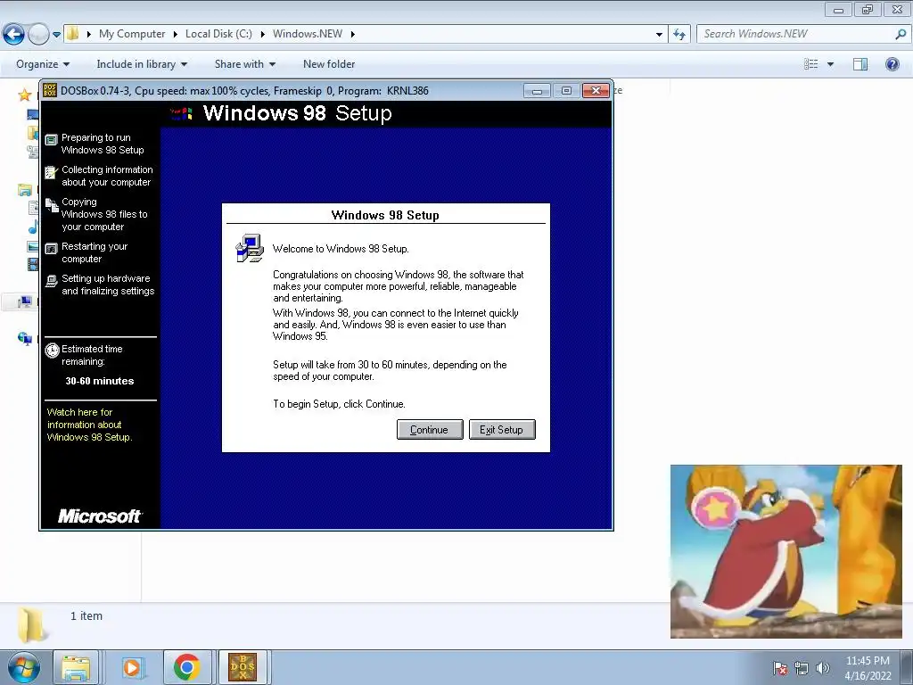Open Google Chrome from the taskbar
The width and height of the screenshot is (913, 685).
(187, 667)
